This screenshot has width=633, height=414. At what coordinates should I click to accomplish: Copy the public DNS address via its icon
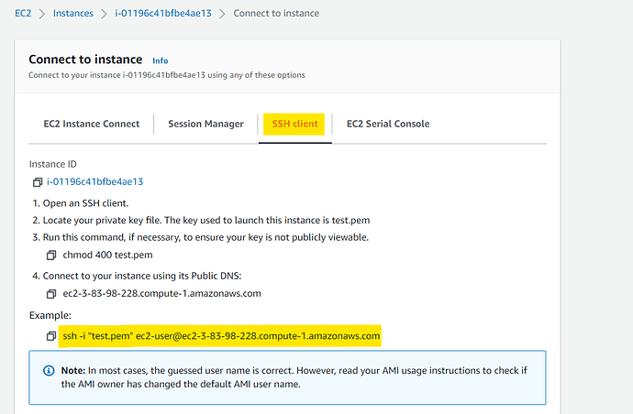(x=52, y=294)
